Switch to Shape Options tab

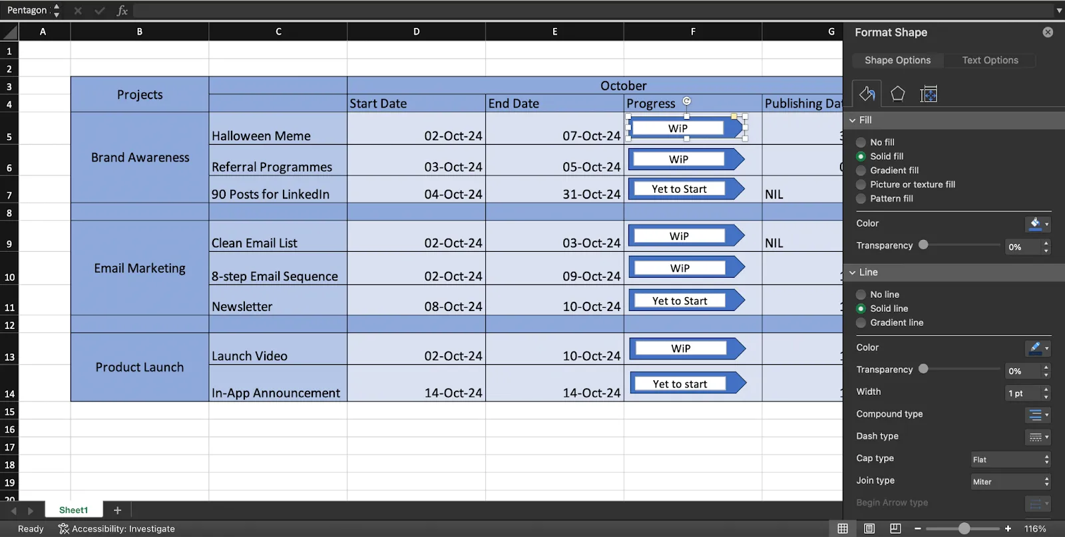897,60
